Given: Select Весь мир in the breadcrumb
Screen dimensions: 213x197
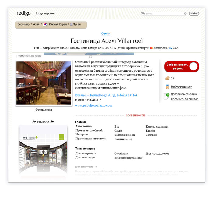Looking at the screenshot, I should (x=23, y=24).
